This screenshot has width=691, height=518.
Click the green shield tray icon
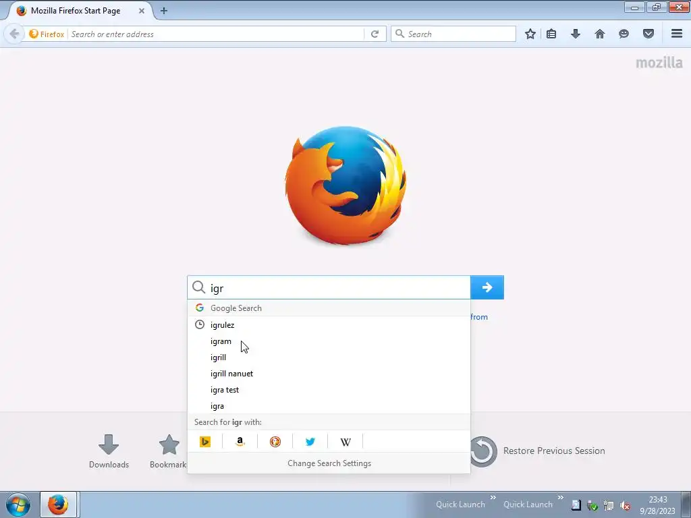point(592,506)
